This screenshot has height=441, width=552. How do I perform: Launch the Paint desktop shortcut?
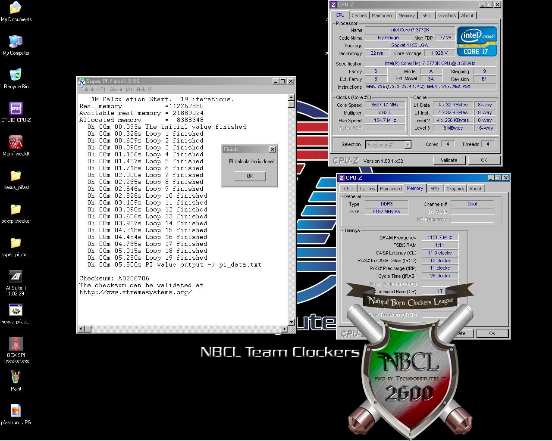click(x=16, y=381)
